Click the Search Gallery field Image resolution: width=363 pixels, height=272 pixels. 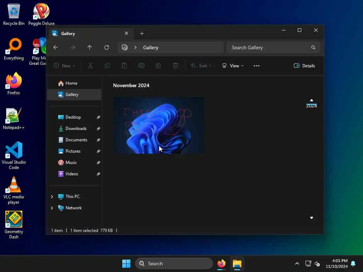coord(273,47)
